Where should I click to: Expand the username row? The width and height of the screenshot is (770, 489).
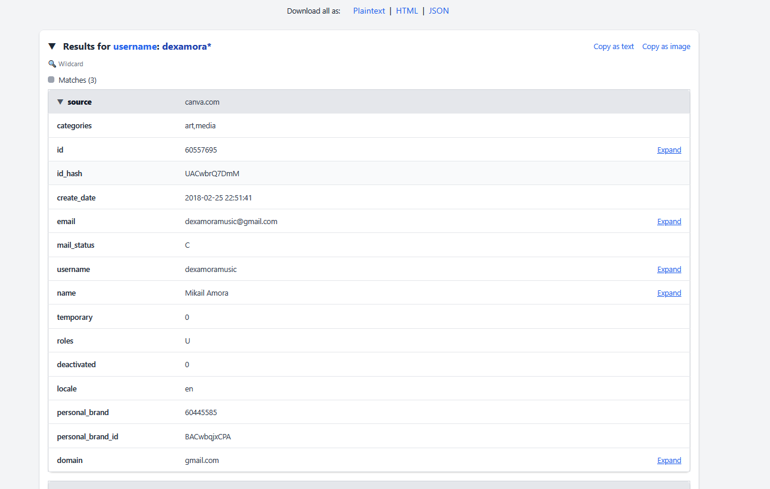click(669, 270)
